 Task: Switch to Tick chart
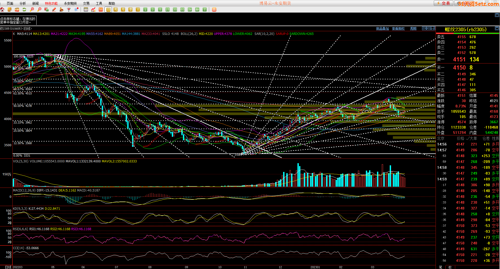pyautogui.click(x=101, y=10)
